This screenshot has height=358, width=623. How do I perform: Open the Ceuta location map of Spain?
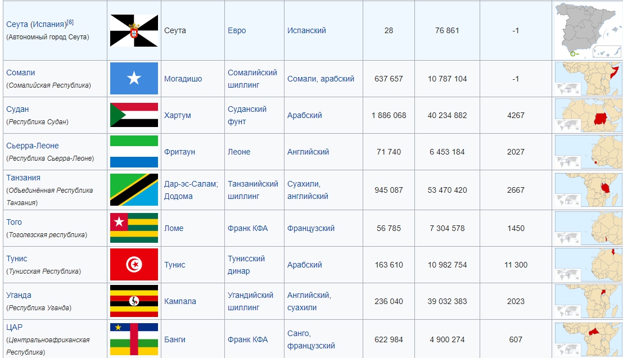[x=588, y=30]
